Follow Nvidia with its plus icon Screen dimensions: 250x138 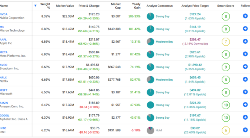coord(245,16)
